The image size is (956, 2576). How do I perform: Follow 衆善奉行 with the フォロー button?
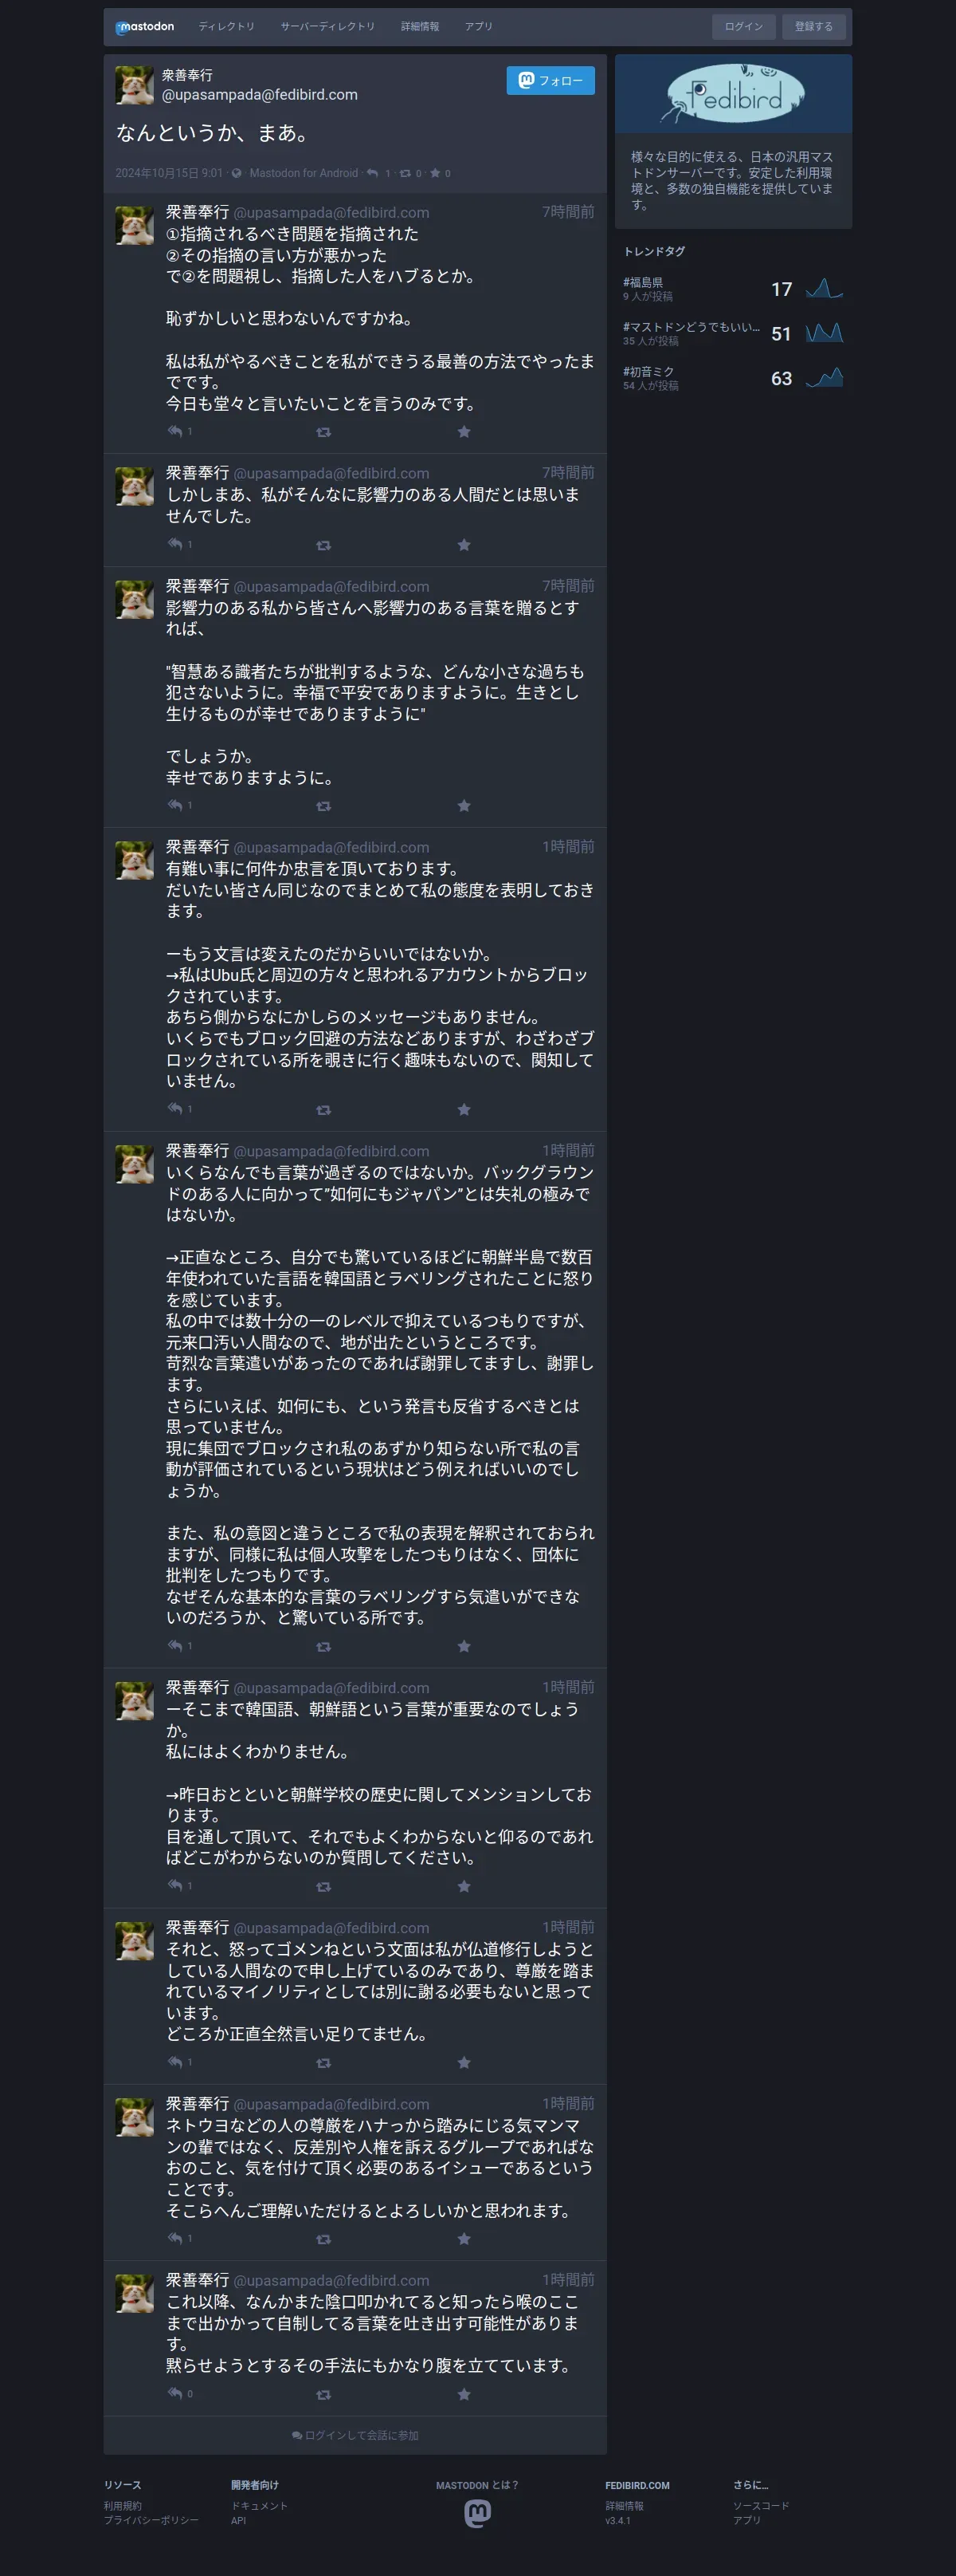click(x=550, y=81)
